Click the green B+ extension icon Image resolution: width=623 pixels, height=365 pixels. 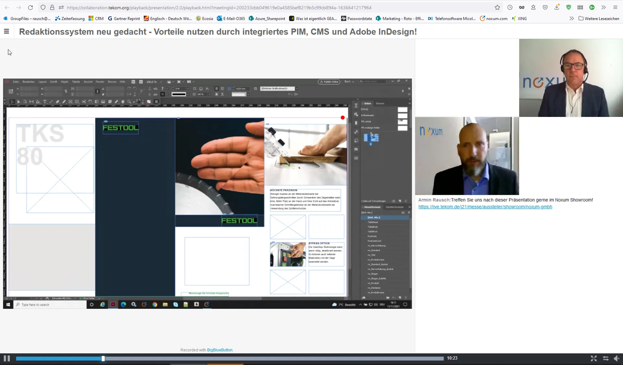pyautogui.click(x=592, y=7)
